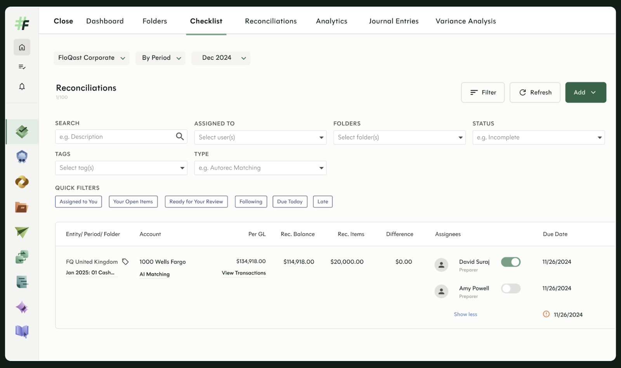
Task: Click the Difference column header
Action: [x=399, y=234]
